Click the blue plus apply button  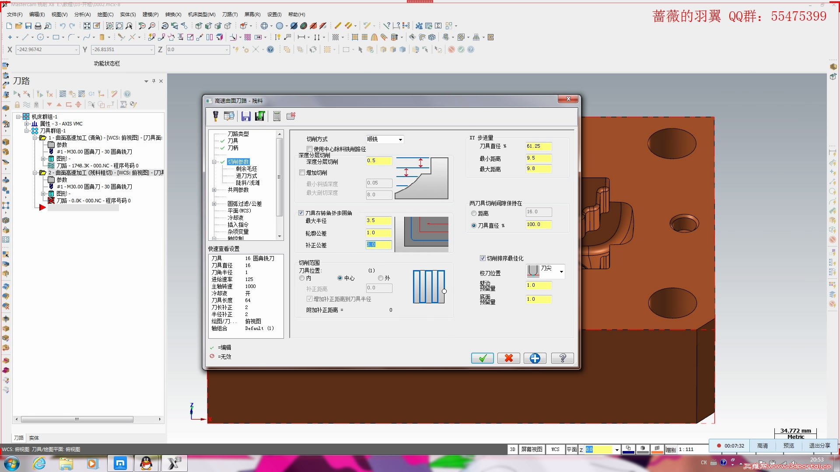point(535,358)
